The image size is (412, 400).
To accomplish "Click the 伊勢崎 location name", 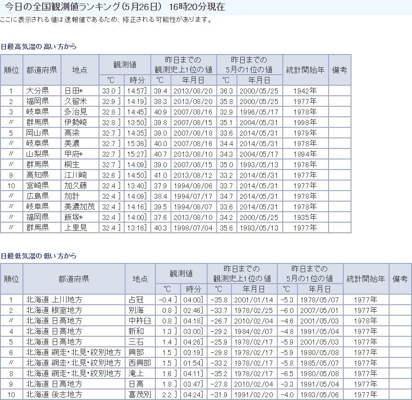I will pyautogui.click(x=75, y=122).
